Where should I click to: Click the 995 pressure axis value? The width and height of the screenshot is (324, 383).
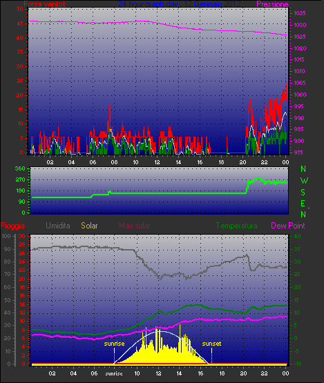[299, 106]
